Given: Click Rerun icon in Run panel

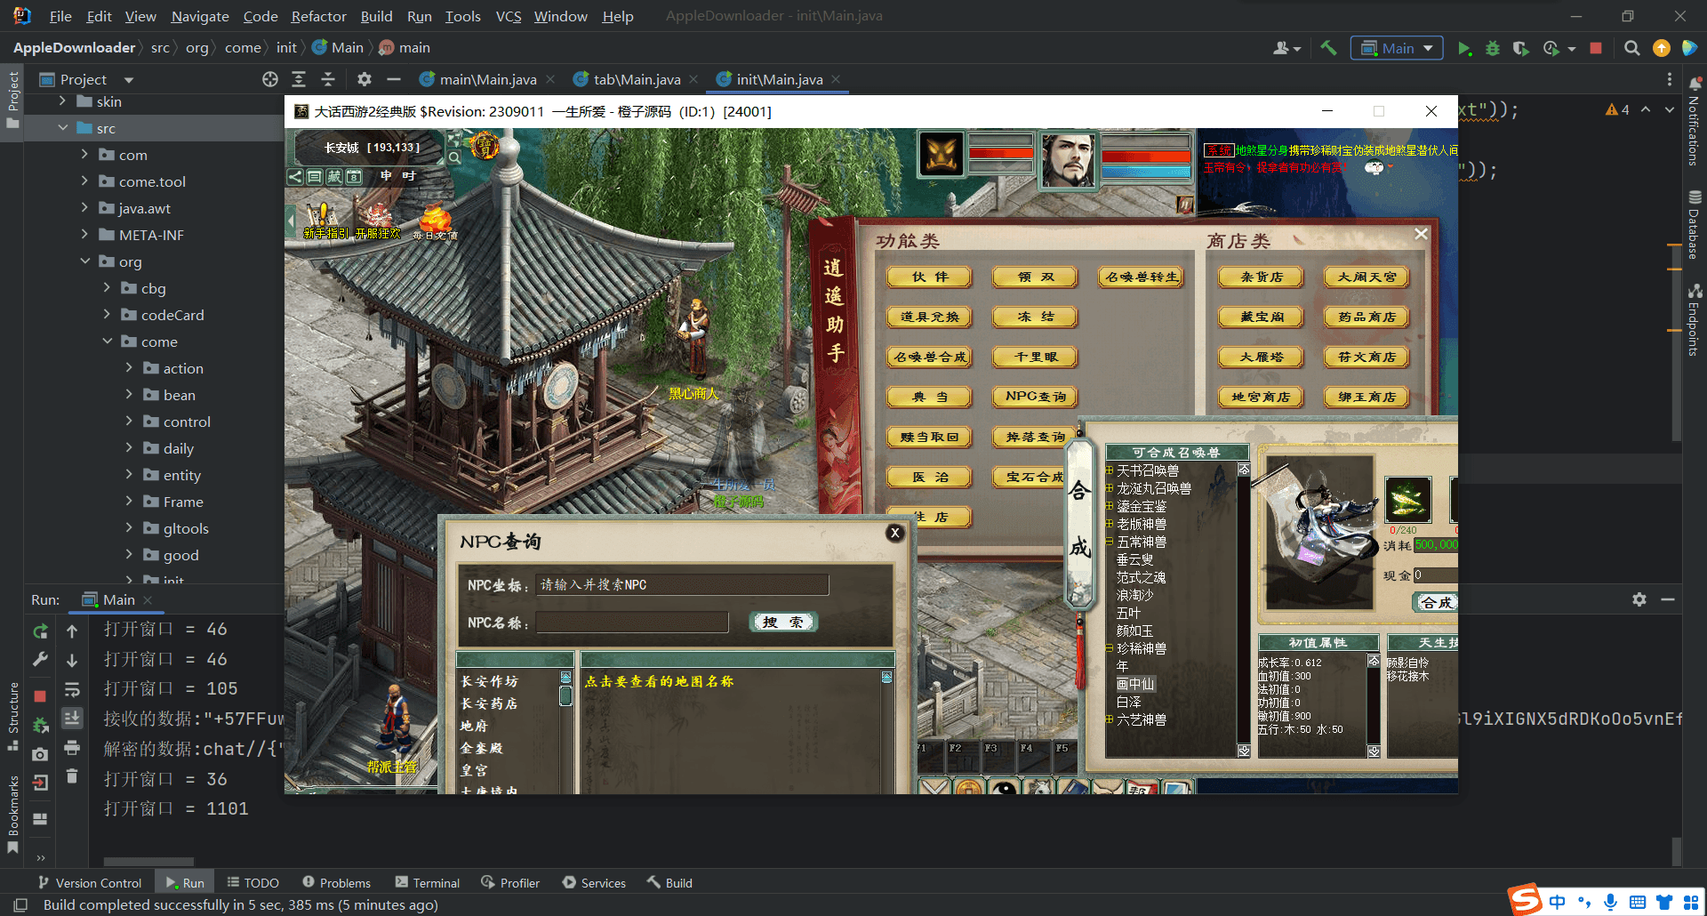Looking at the screenshot, I should 40,631.
